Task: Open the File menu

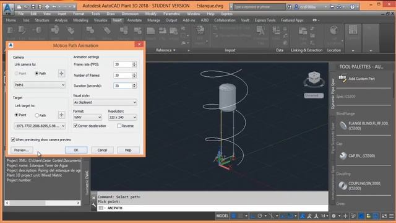Action: point(21,14)
